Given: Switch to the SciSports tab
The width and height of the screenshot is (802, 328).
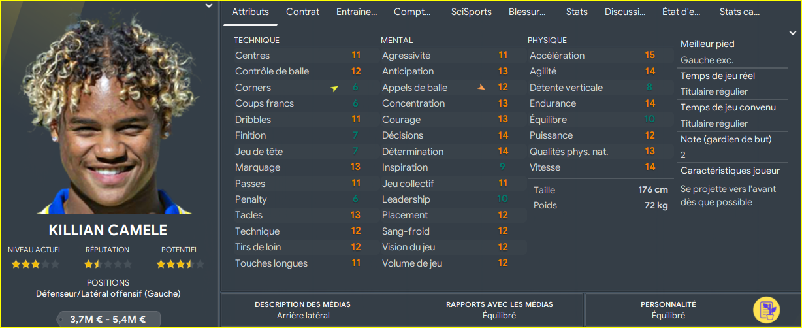Looking at the screenshot, I should (x=472, y=12).
